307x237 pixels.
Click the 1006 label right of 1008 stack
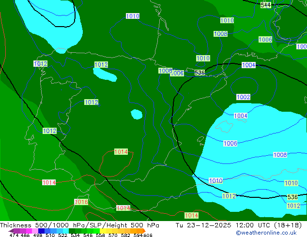pos(265,40)
